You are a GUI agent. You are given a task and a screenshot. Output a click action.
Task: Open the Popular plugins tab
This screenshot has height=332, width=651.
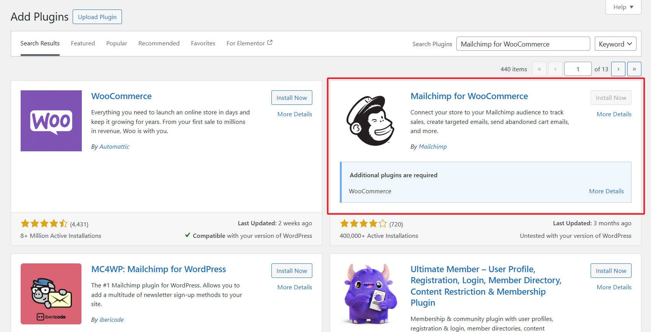coord(117,43)
